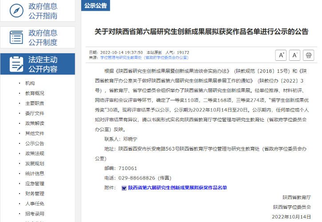Click the 公示公告 header tab

(x=95, y=6)
